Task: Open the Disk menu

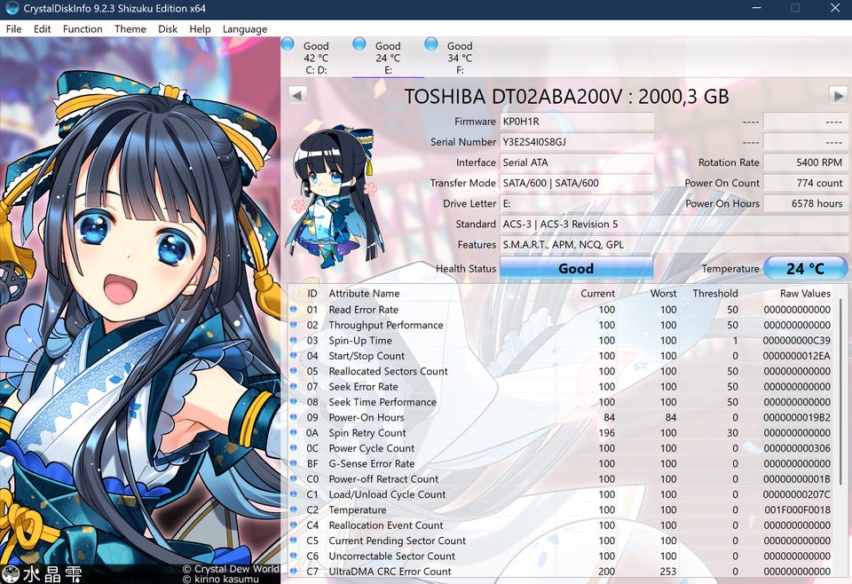Action: tap(168, 28)
